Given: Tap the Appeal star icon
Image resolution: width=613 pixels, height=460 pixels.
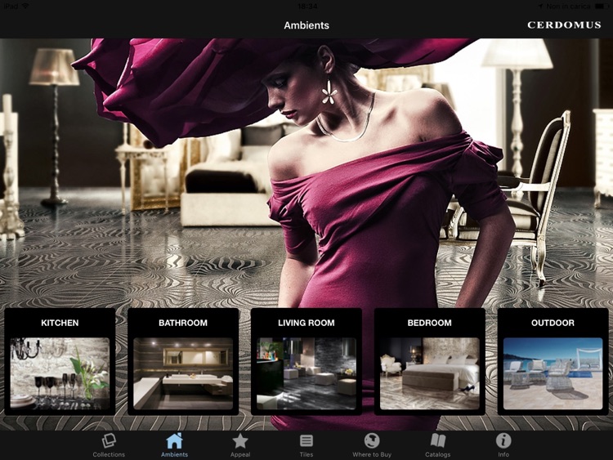Looking at the screenshot, I should pos(240,441).
